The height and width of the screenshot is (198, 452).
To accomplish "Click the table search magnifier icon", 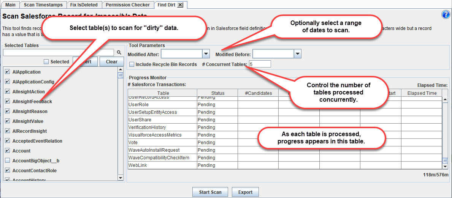I will click(119, 52).
